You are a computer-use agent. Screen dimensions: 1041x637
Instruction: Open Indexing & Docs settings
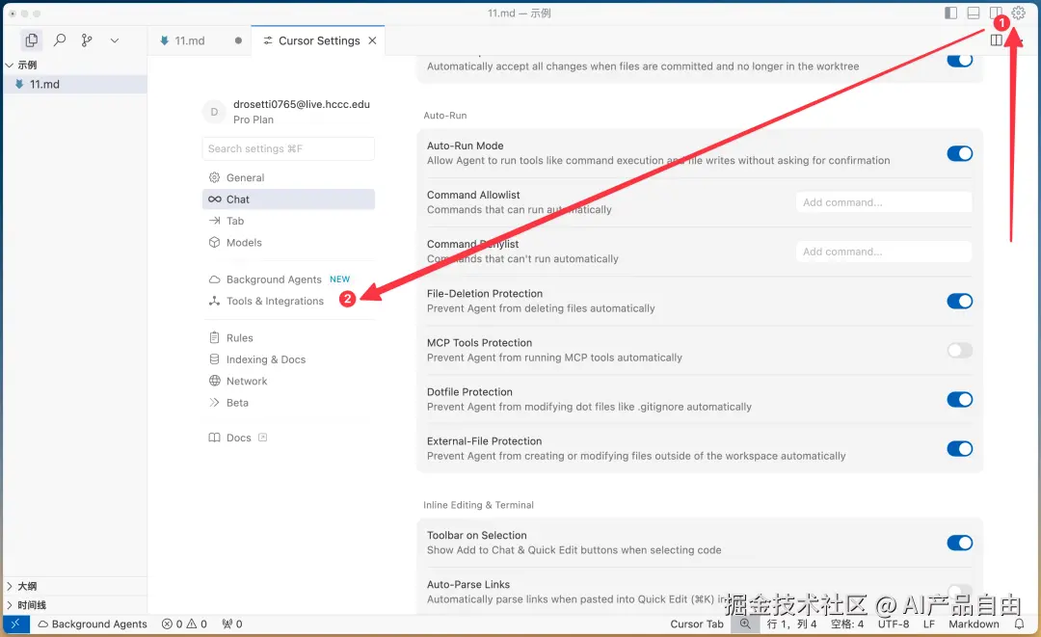(288, 359)
